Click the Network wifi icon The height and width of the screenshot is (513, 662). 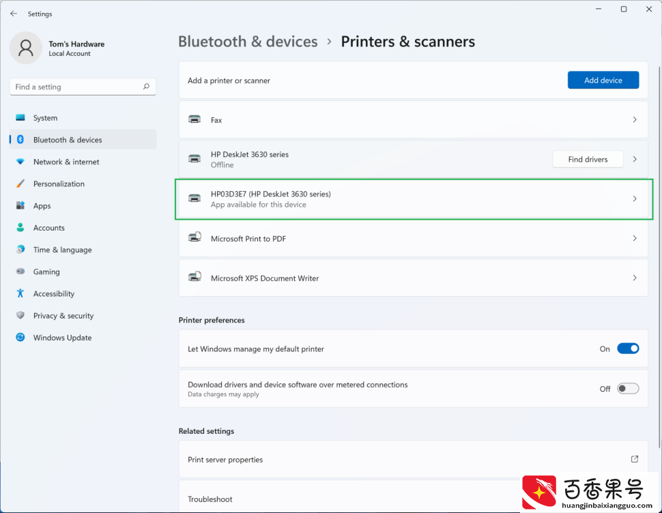coord(20,162)
